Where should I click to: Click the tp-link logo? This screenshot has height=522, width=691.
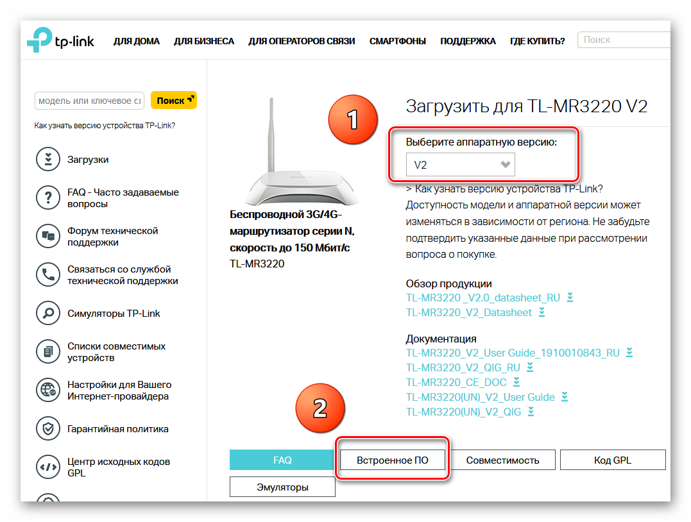click(60, 40)
